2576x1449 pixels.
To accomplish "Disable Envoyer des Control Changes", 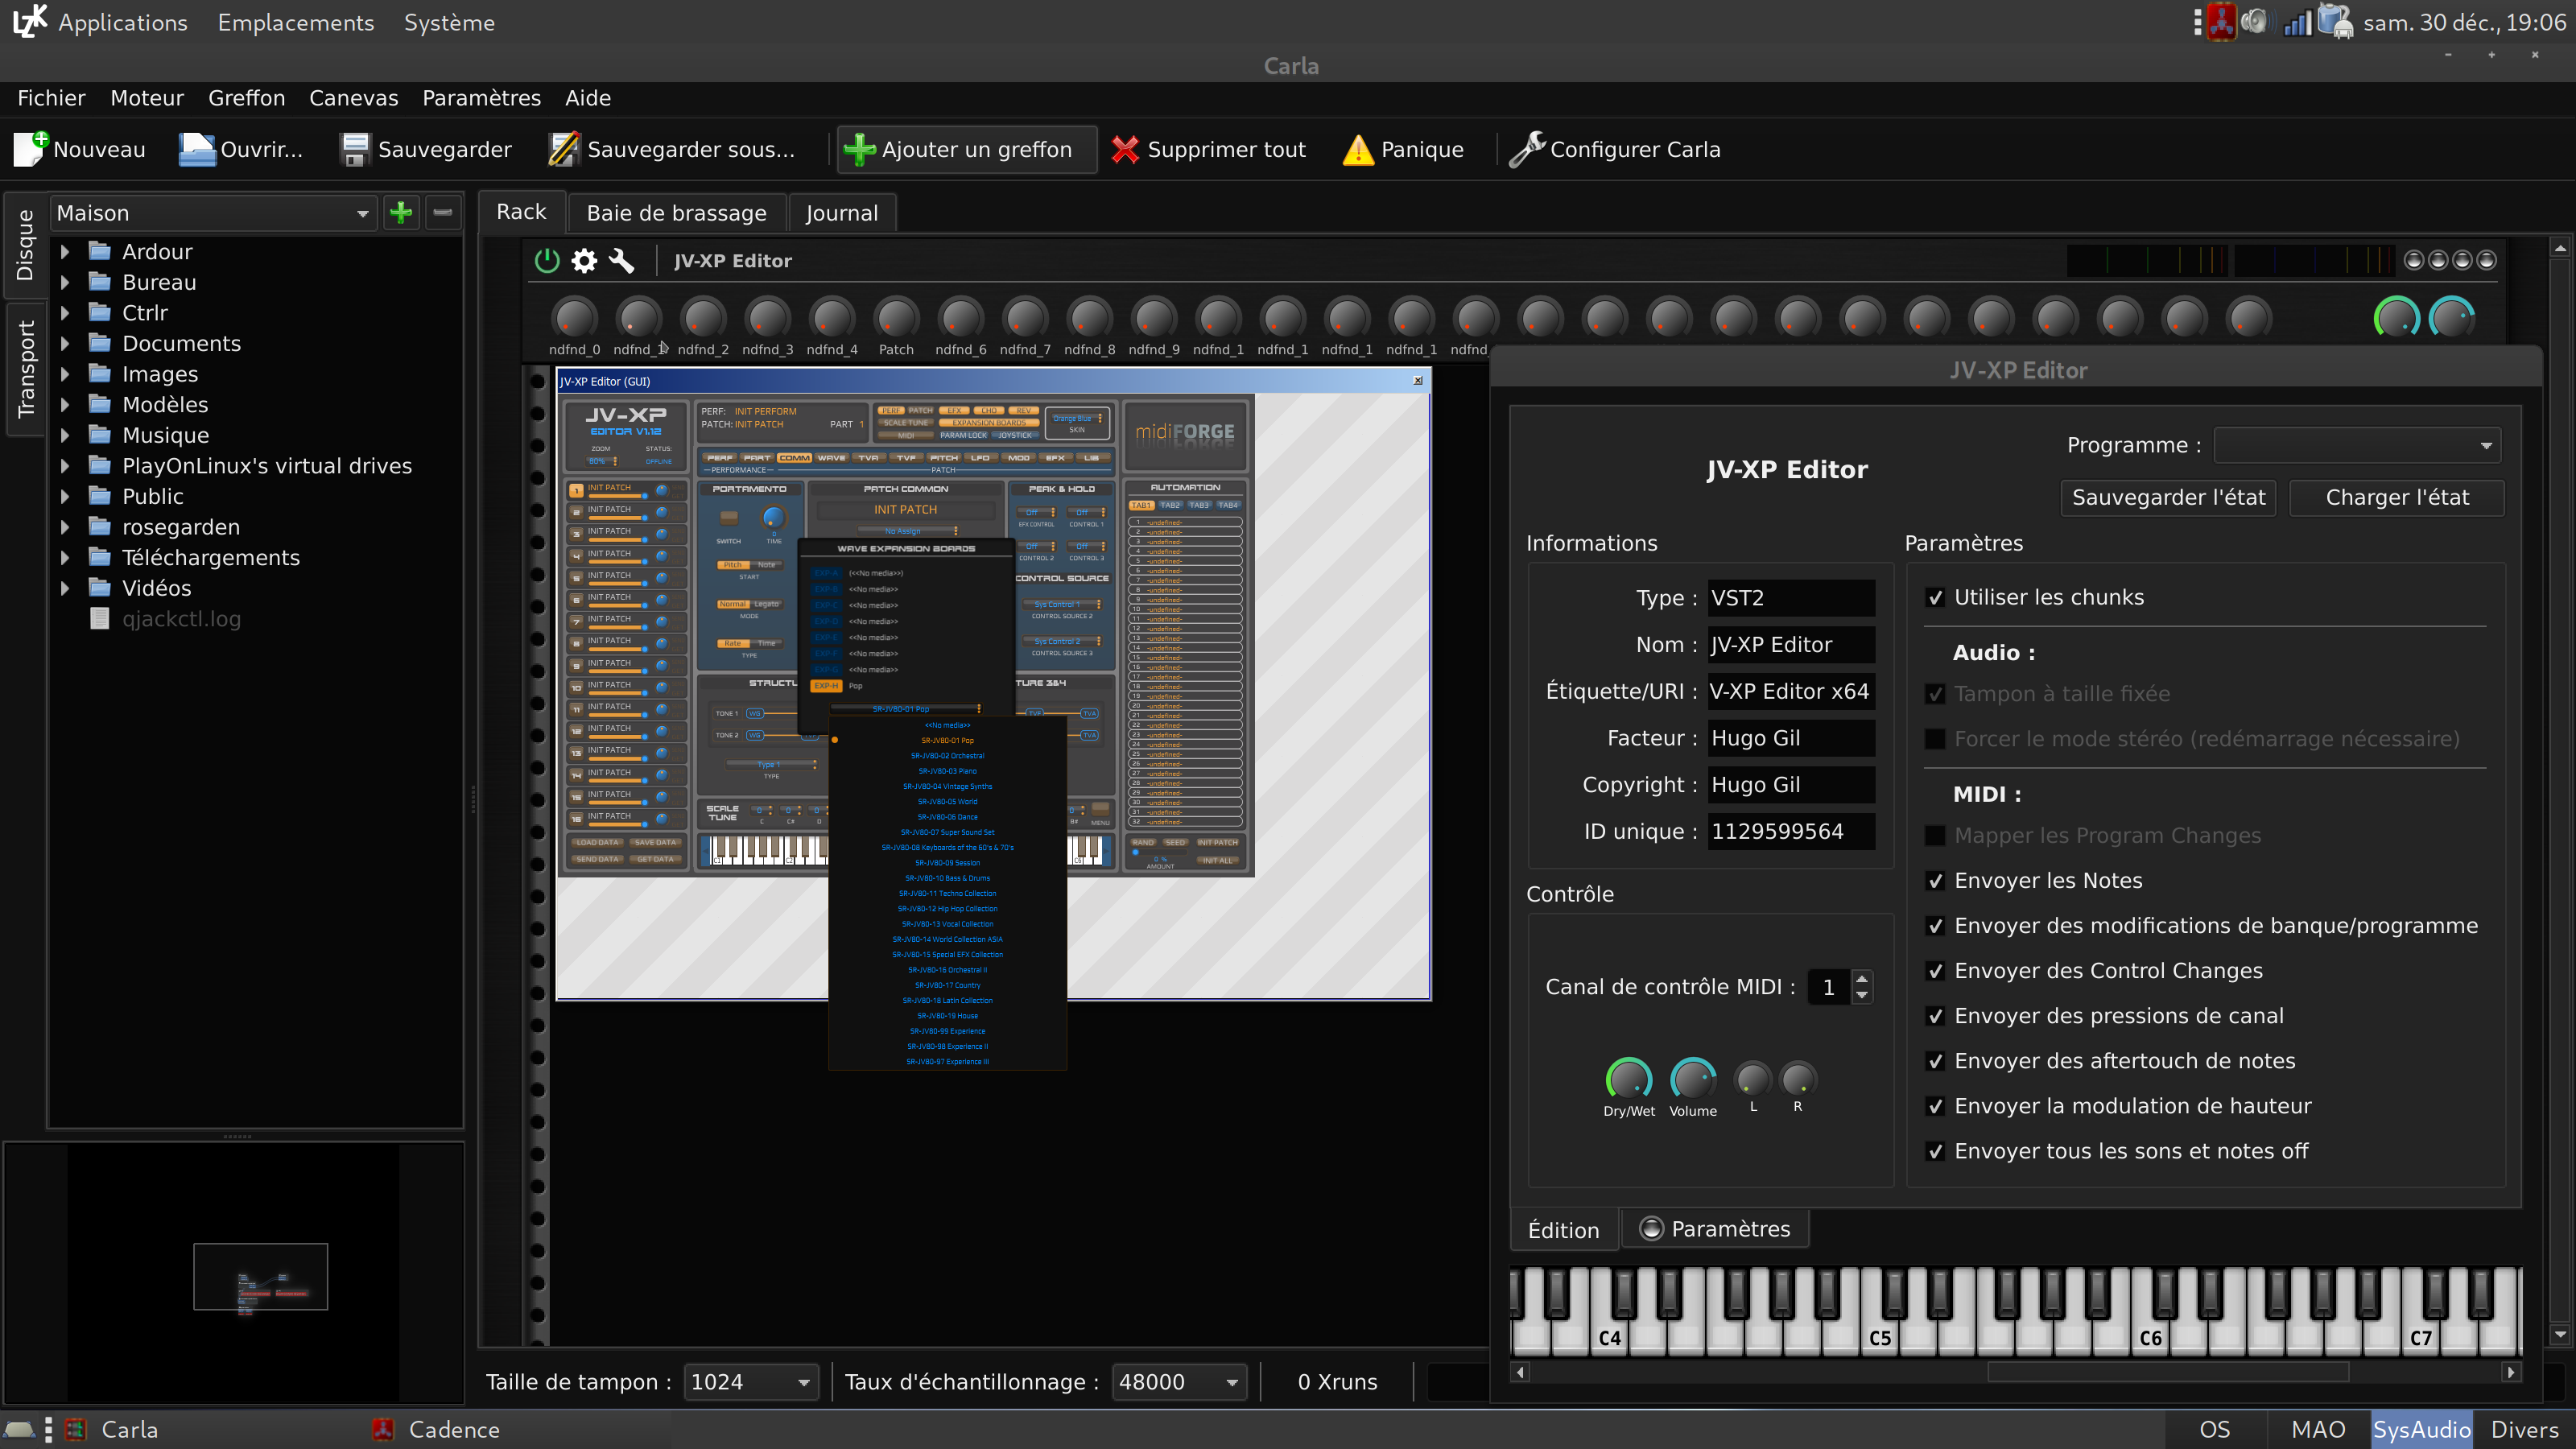I will pos(1935,971).
